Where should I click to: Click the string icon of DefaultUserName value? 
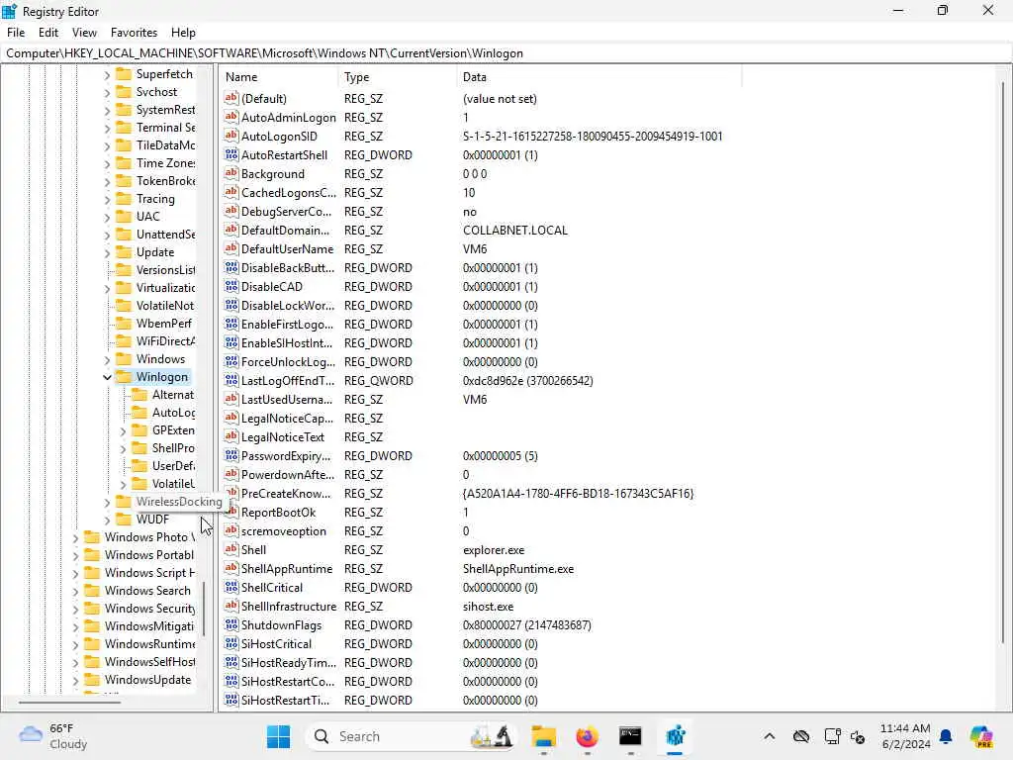231,248
